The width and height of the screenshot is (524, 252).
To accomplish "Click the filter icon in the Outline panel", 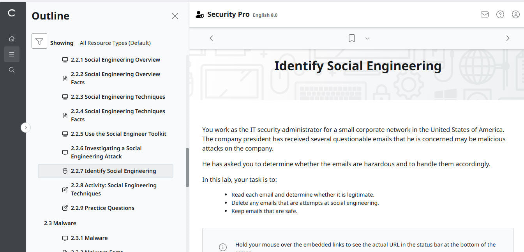I will click(39, 41).
